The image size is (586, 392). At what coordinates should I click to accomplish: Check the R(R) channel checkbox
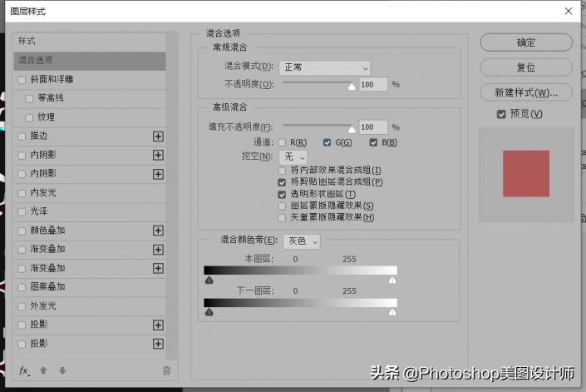click(x=282, y=142)
